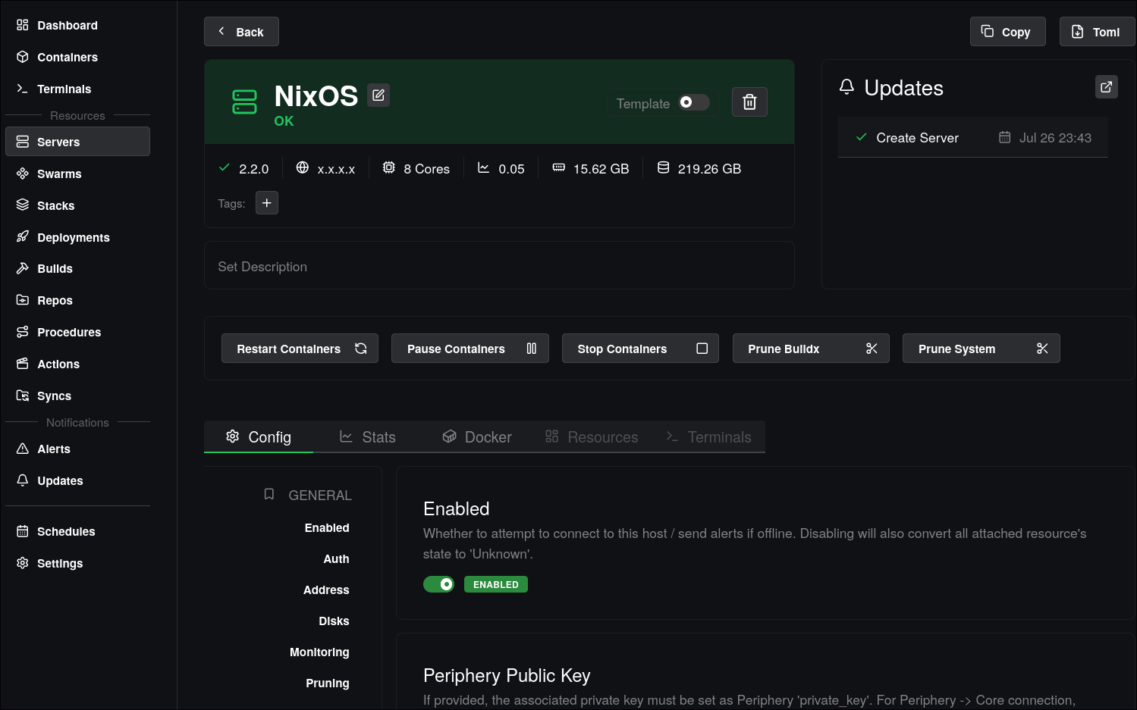Click the green server icon beside NixOS
Screen dimensions: 1137x710
click(244, 102)
